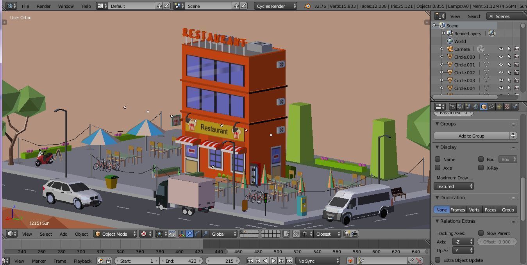This screenshot has width=527, height=265.
Task: Open the Info editor type selector
Action: point(12,6)
